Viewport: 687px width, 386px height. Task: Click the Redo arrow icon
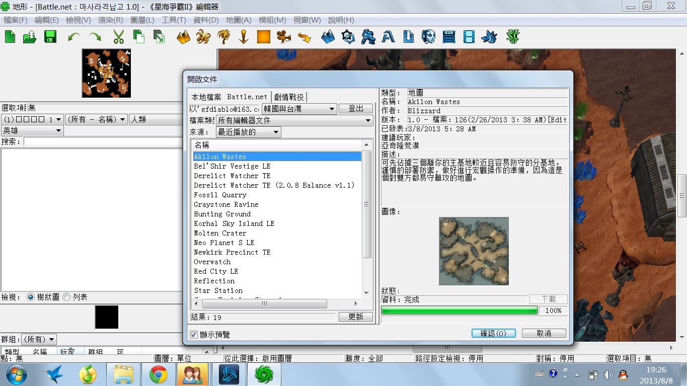(95, 37)
